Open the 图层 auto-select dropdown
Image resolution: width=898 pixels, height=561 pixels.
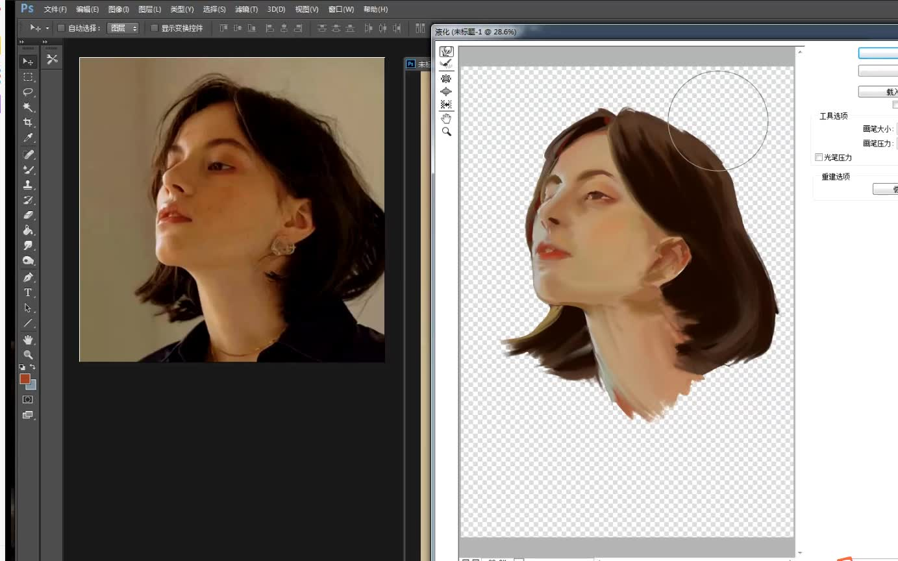click(123, 28)
